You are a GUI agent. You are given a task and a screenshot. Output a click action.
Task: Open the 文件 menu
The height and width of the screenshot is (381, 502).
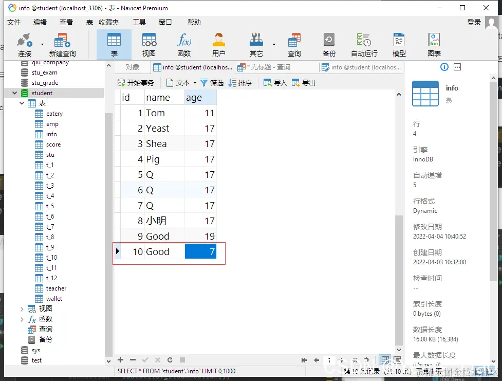[14, 22]
